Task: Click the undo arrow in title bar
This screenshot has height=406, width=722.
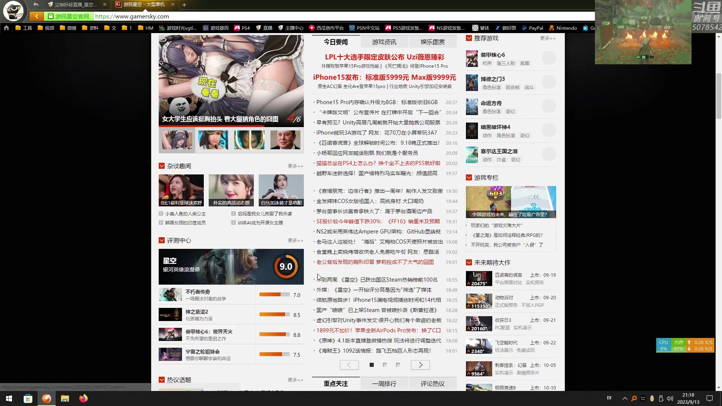Action: tap(36, 5)
